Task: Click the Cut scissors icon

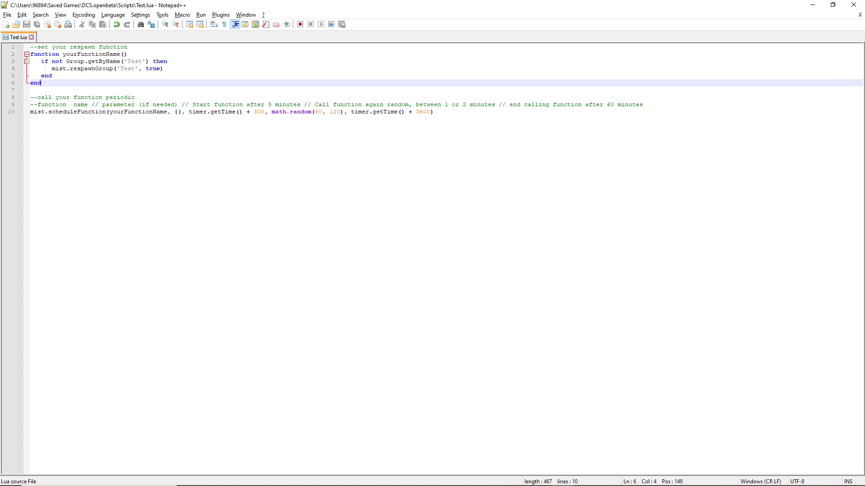Action: tap(82, 24)
